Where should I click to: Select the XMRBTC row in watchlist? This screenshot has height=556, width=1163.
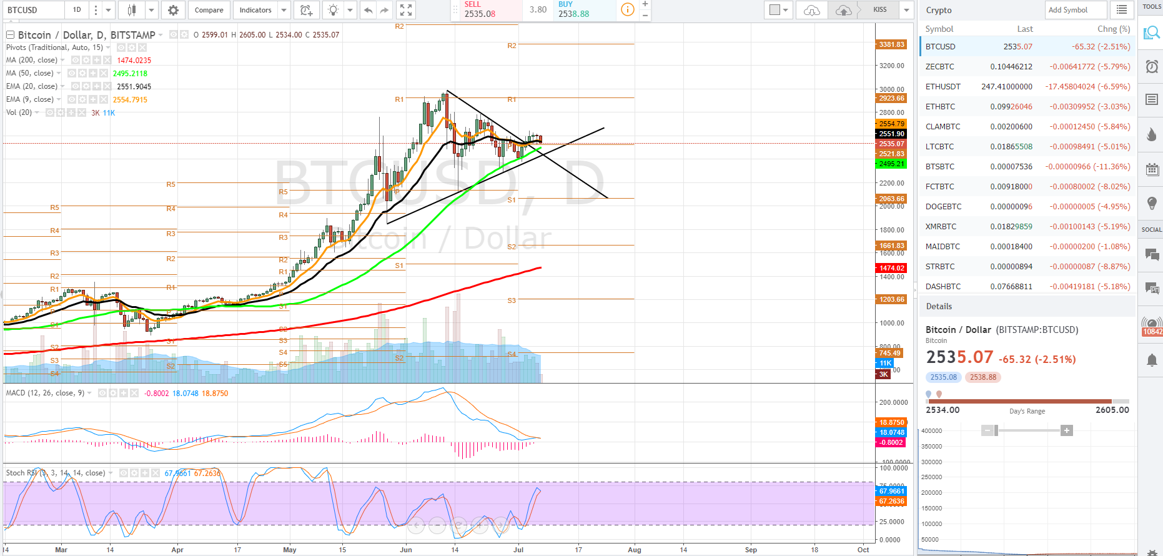[1027, 226]
